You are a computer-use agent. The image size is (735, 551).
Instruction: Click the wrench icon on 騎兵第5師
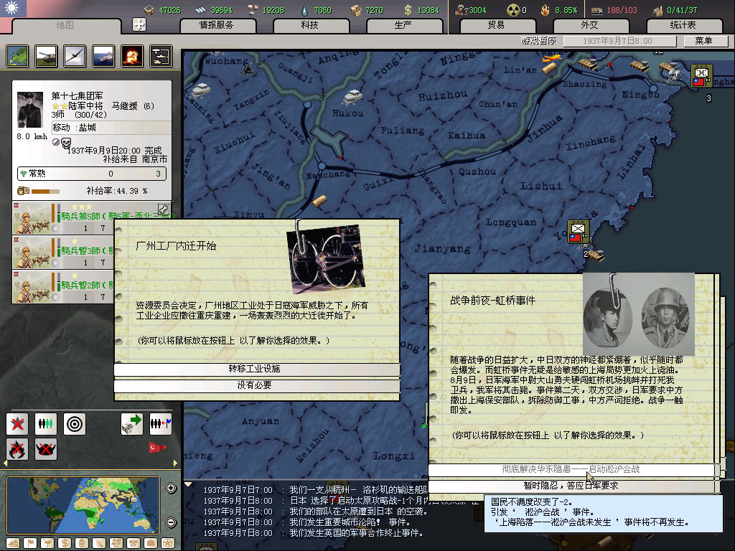click(164, 209)
